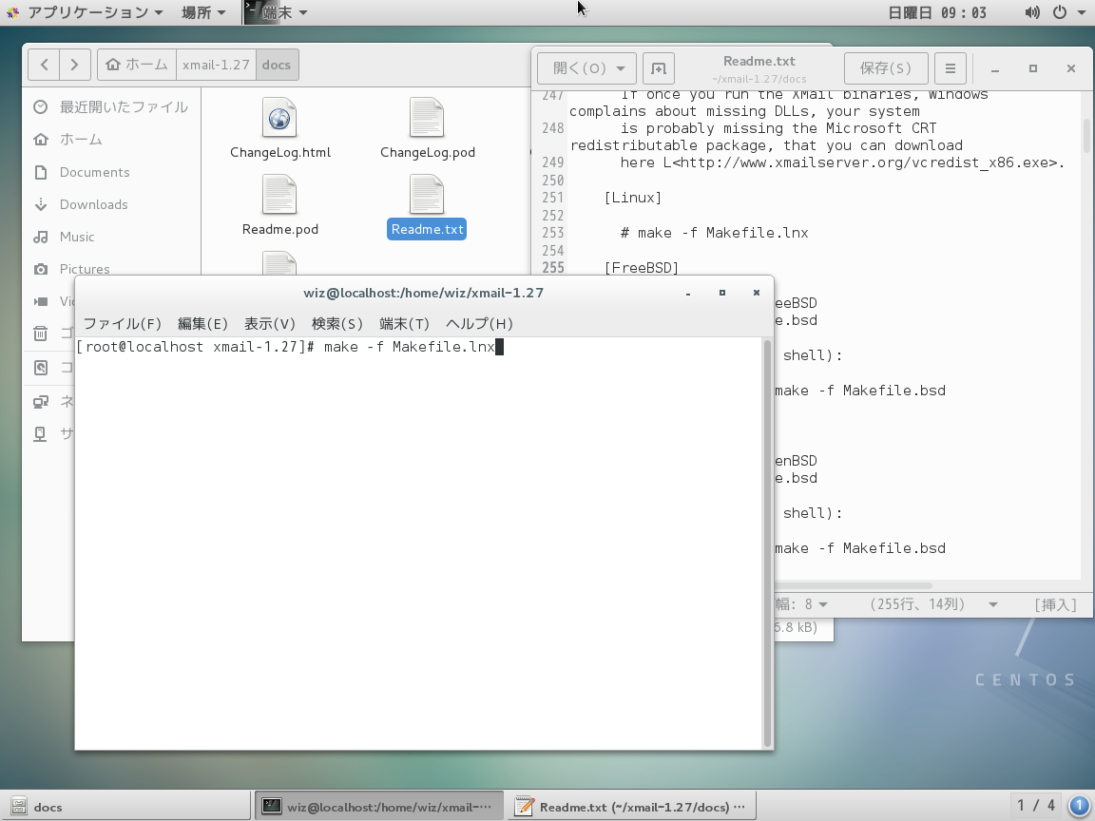Switch to docs window in taskbar
Viewport: 1095px width, 821px height.
(125, 807)
